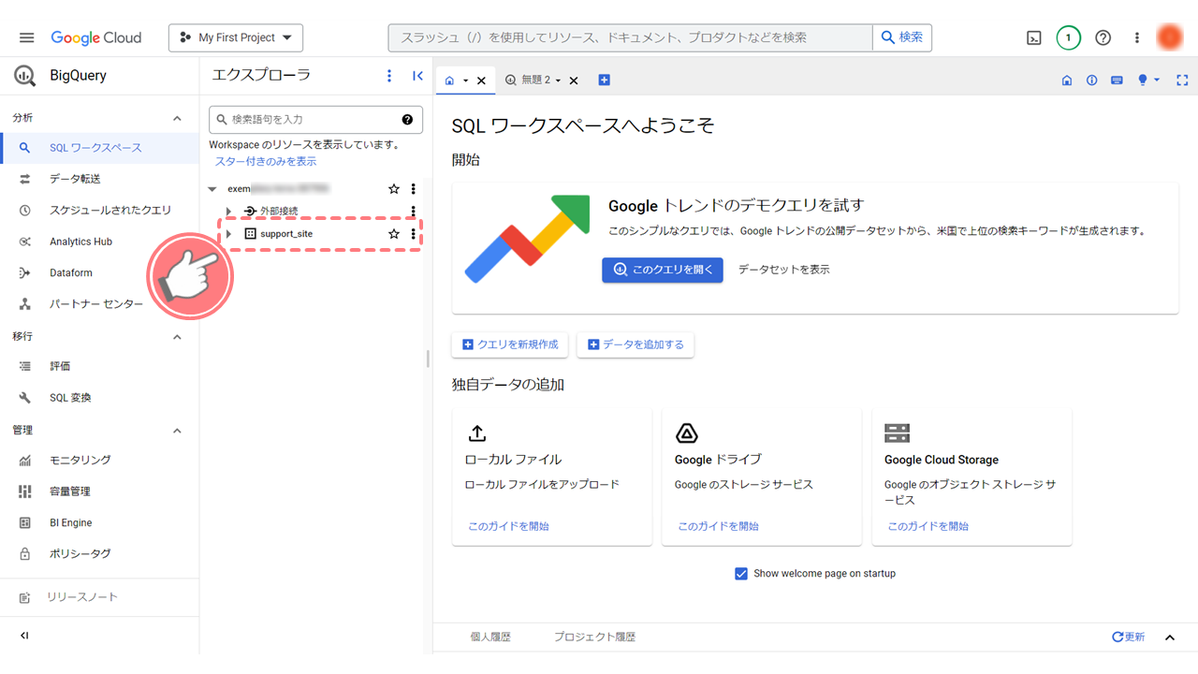1198x674 pixels.
Task: Open モニタリング menu item
Action: (99, 461)
